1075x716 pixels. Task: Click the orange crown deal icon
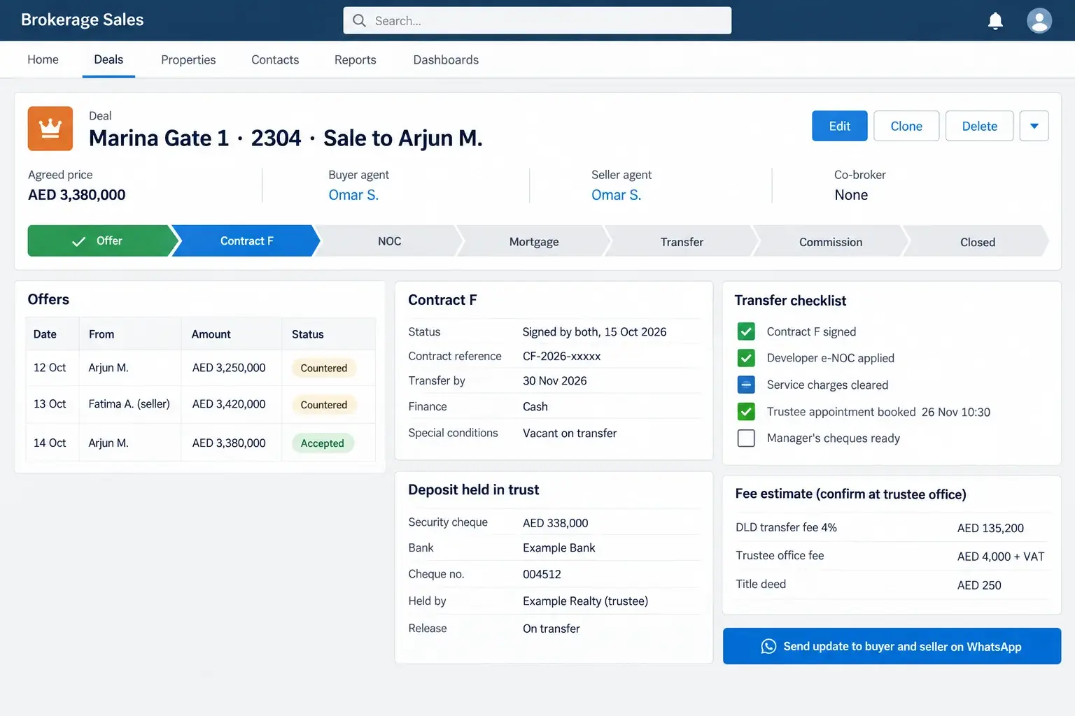click(50, 129)
